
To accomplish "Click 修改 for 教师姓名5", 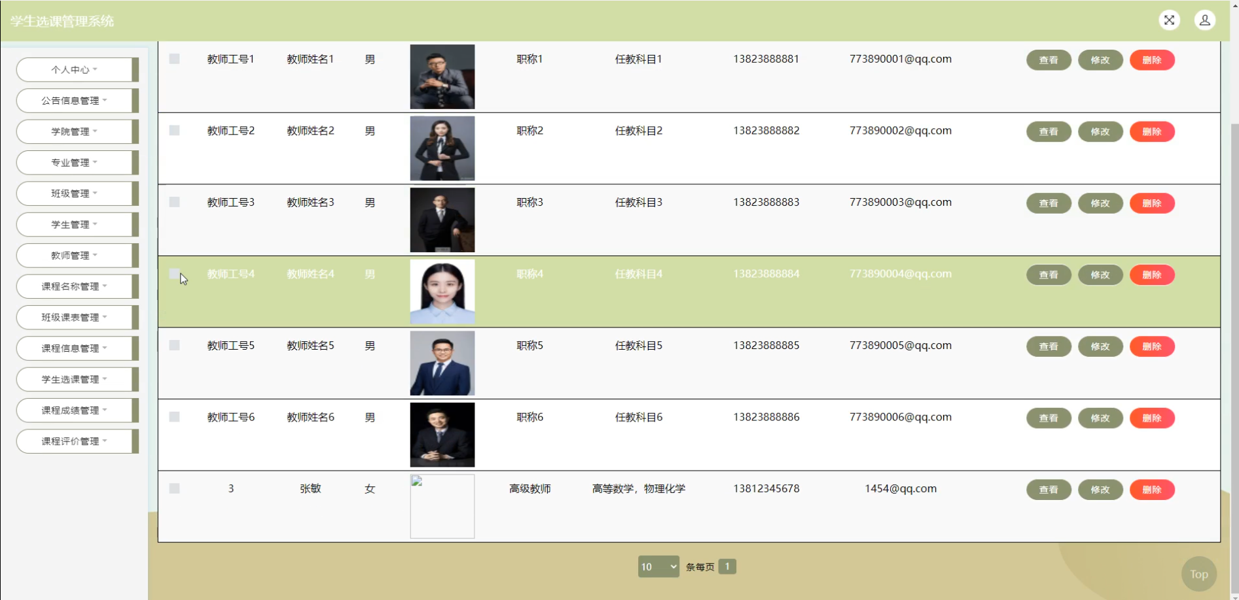I will (x=1100, y=346).
